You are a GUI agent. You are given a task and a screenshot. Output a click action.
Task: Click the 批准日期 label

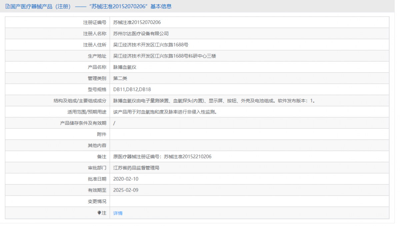[97, 179]
